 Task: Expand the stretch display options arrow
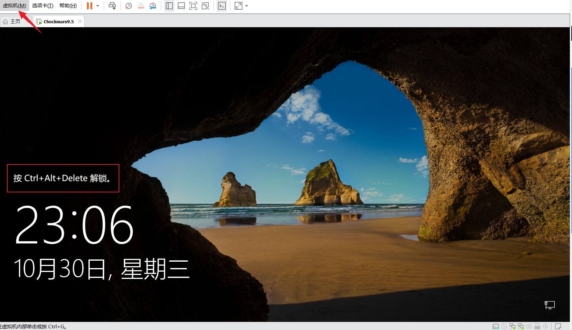click(247, 6)
